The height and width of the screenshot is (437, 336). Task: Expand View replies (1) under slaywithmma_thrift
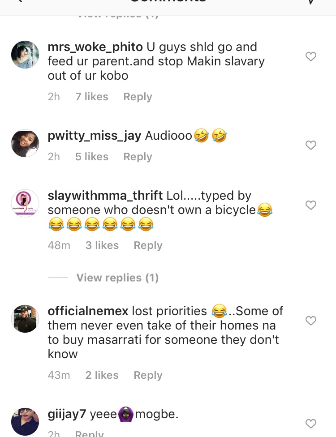click(x=117, y=278)
